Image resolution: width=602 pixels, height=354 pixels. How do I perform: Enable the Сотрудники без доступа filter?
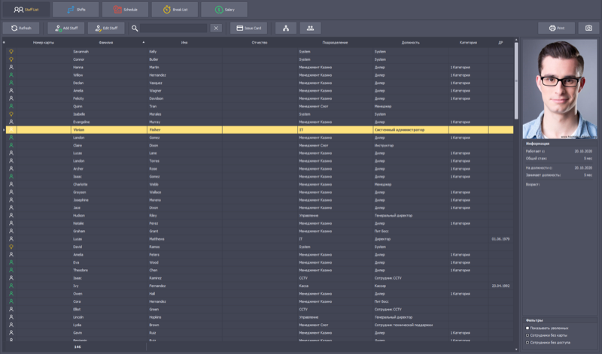[528, 342]
